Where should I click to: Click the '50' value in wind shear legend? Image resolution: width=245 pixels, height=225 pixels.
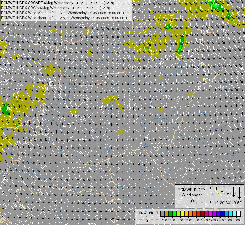coord(239,203)
